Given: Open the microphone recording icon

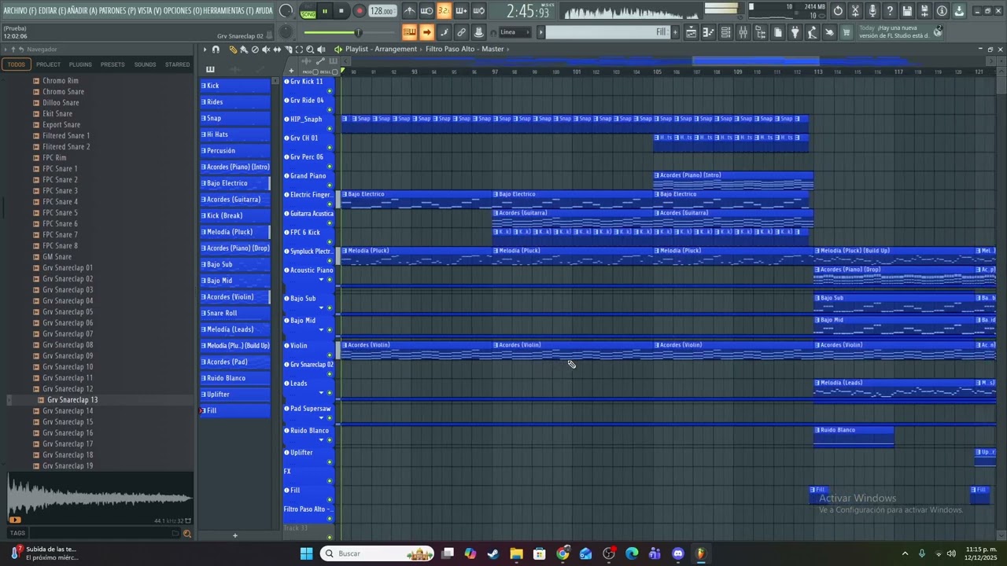Looking at the screenshot, I should (872, 11).
